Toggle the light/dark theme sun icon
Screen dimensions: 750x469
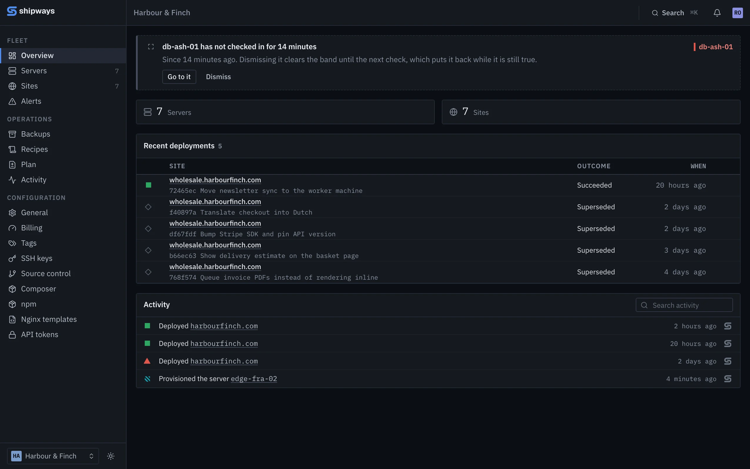111,456
